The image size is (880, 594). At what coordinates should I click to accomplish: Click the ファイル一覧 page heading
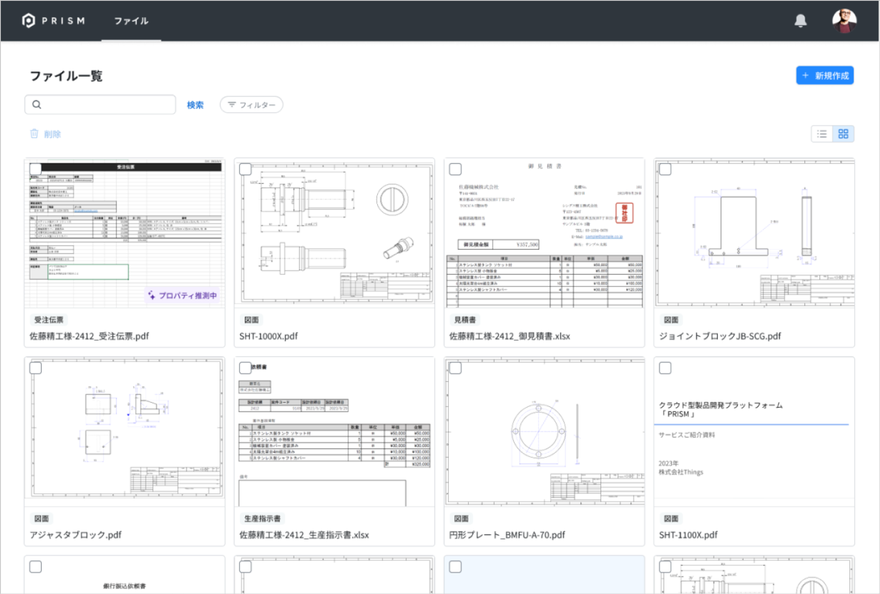tap(66, 76)
